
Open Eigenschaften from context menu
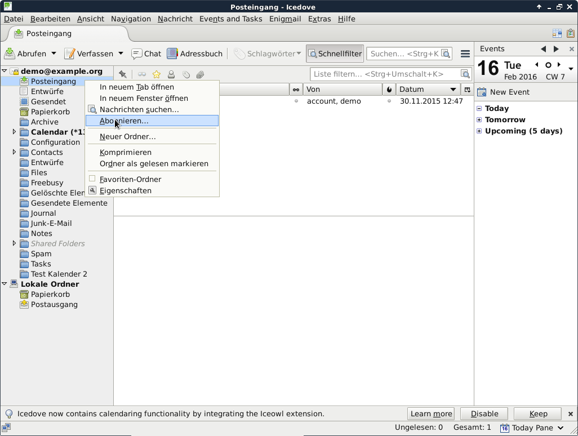point(152,191)
